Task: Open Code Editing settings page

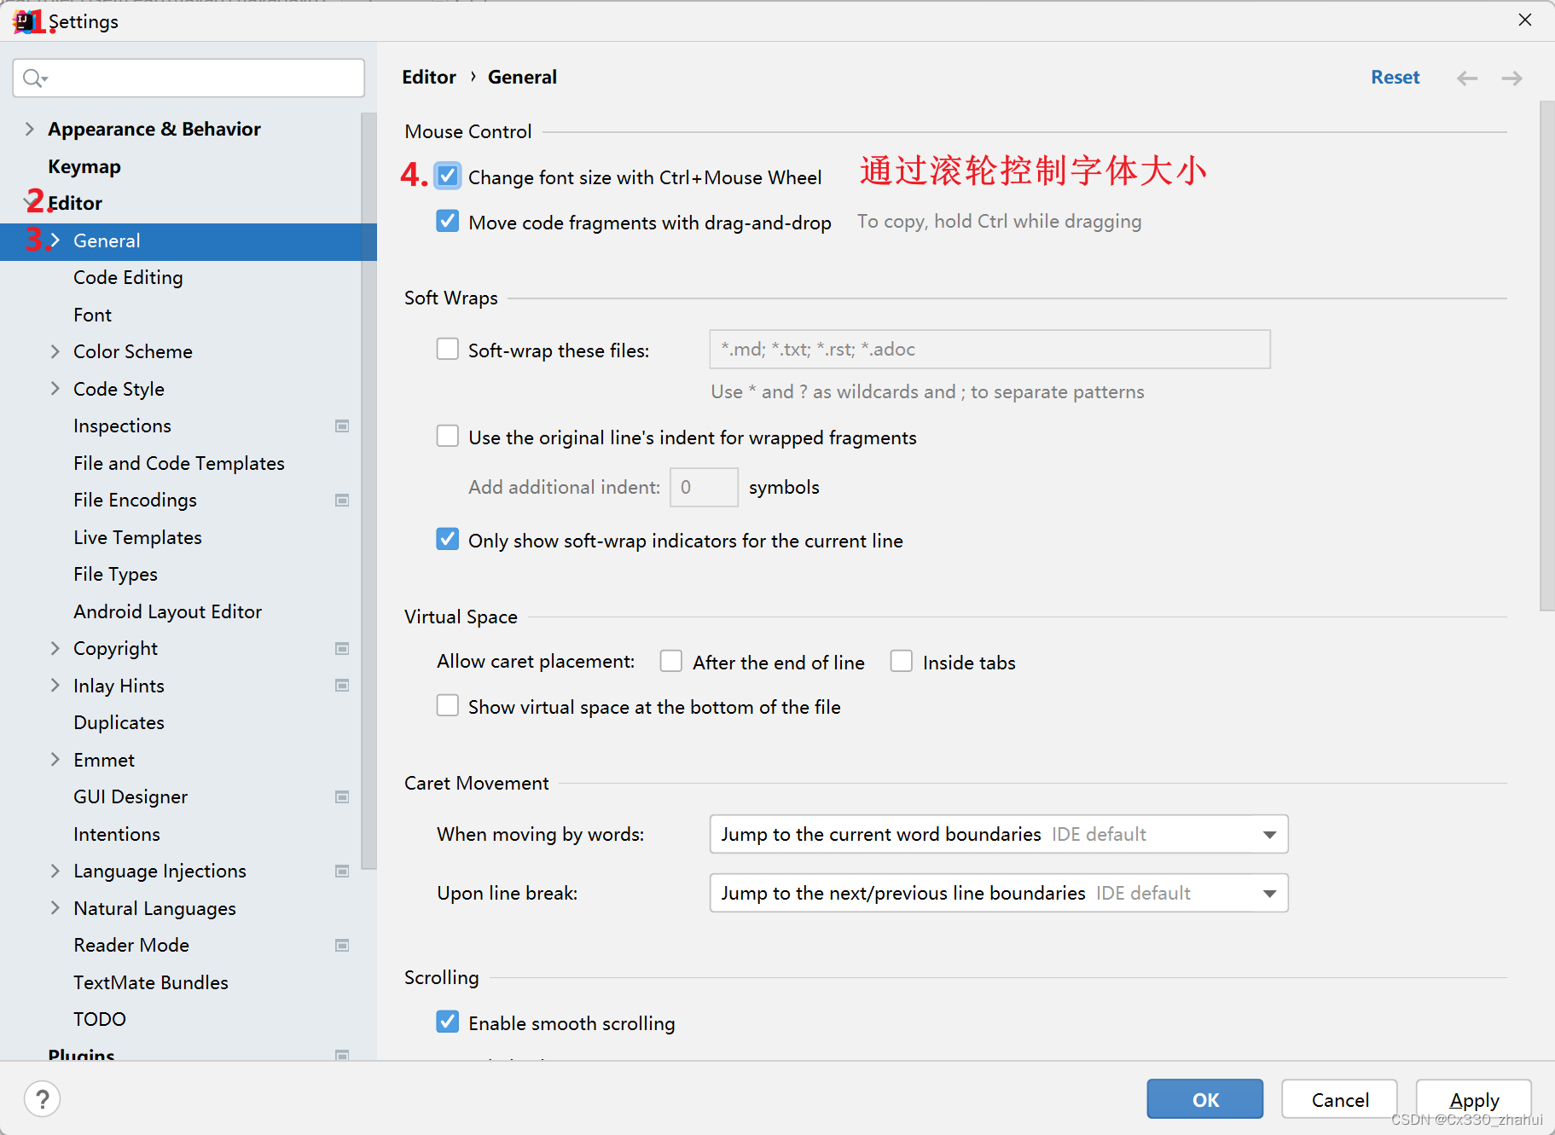Action: (x=128, y=277)
